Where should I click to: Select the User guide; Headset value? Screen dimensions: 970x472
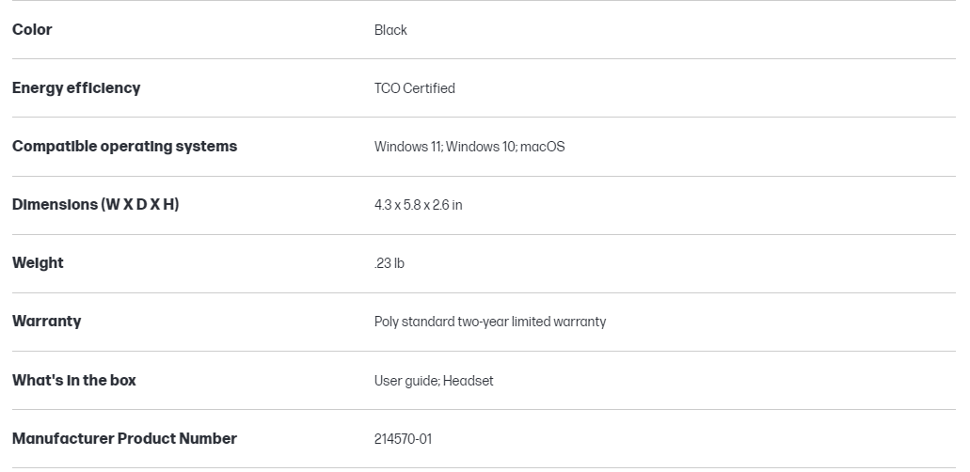[x=433, y=381]
